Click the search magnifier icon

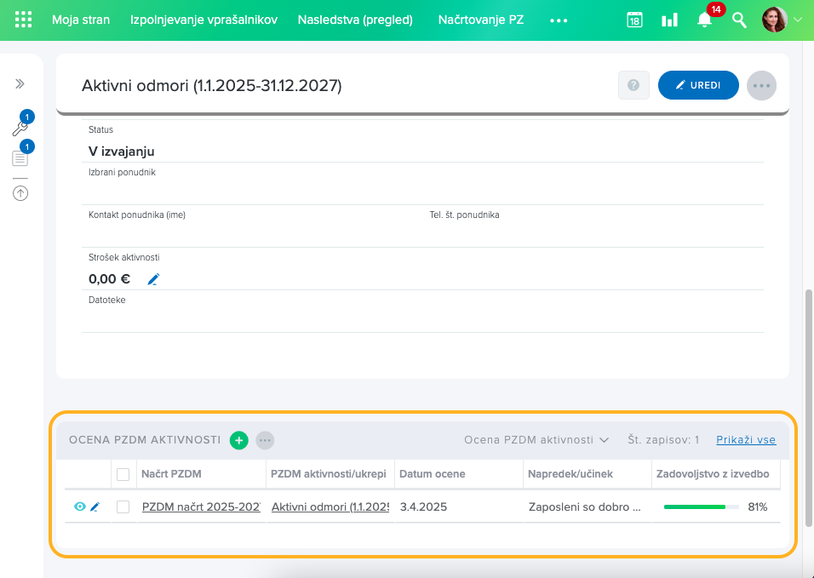coord(739,20)
